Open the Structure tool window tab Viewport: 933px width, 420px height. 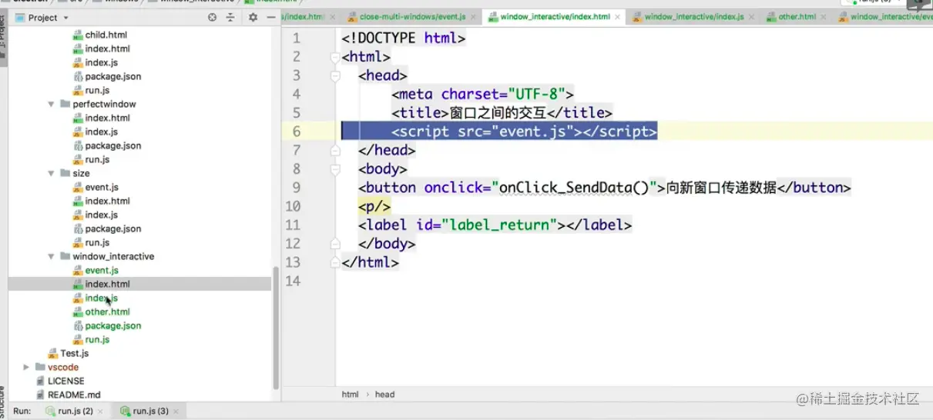pos(3,402)
